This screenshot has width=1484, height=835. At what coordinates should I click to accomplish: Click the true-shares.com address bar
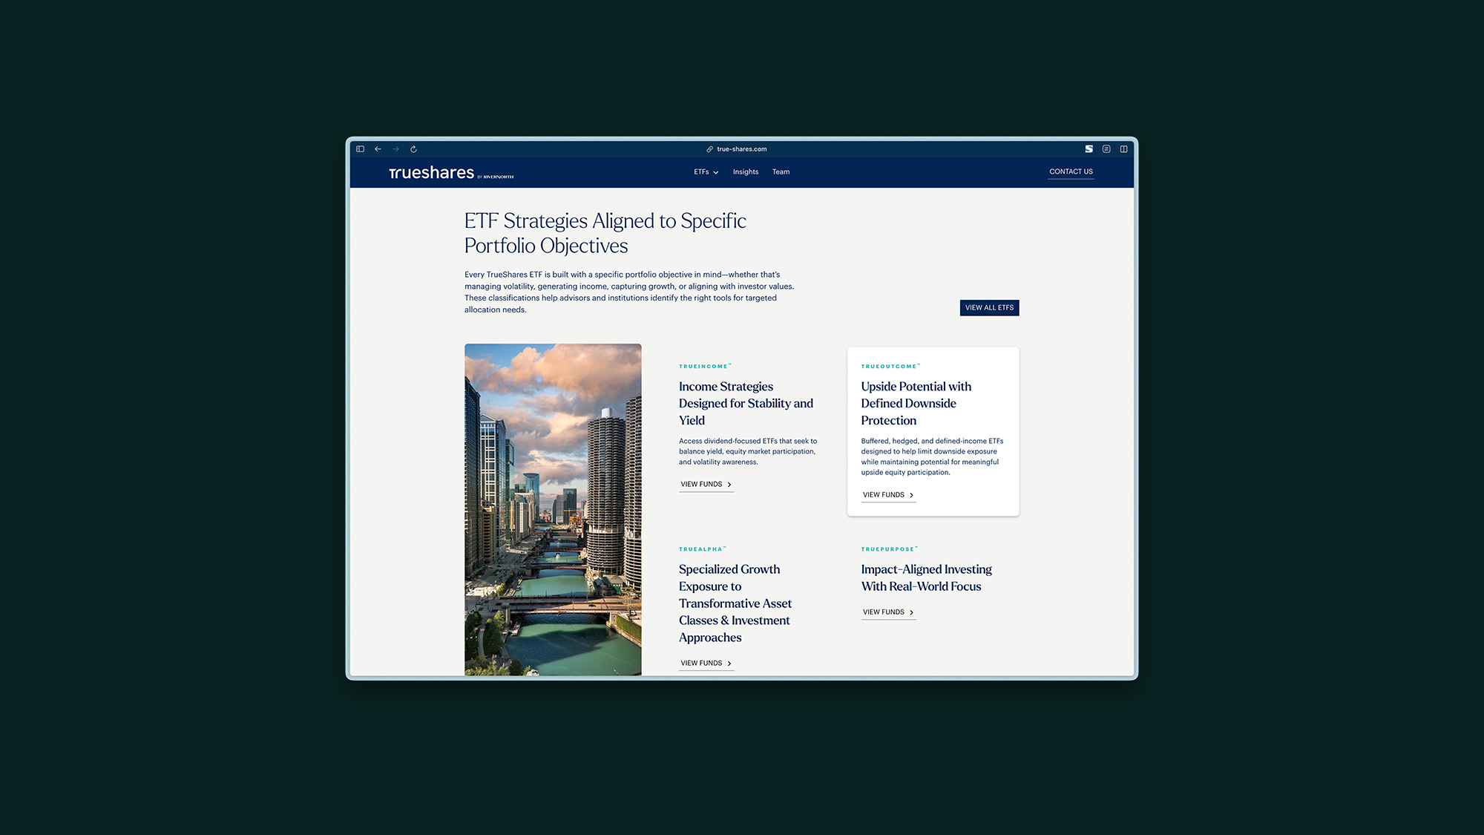coord(742,149)
